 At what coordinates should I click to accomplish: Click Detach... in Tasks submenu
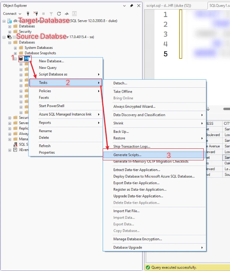click(154, 83)
